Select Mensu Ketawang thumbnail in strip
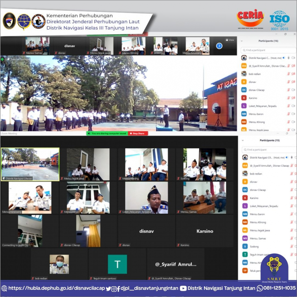 [198, 46]
